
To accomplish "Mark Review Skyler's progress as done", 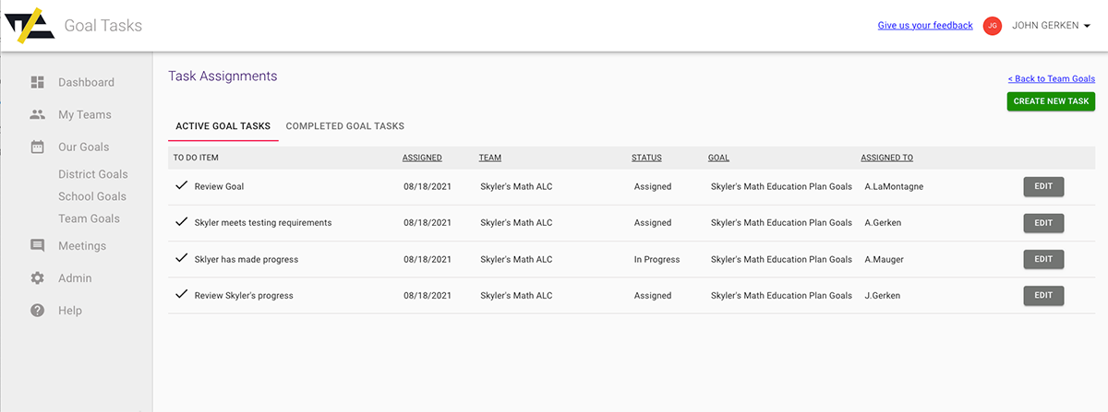I will tap(181, 294).
